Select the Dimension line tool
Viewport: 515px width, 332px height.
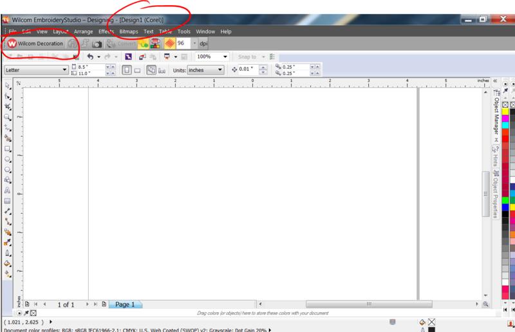[7, 211]
